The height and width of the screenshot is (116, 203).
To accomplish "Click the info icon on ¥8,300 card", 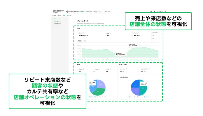I will click(139, 33).
